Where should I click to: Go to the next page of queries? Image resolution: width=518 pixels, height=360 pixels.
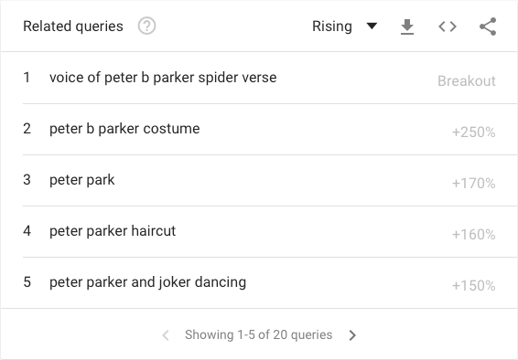click(352, 335)
